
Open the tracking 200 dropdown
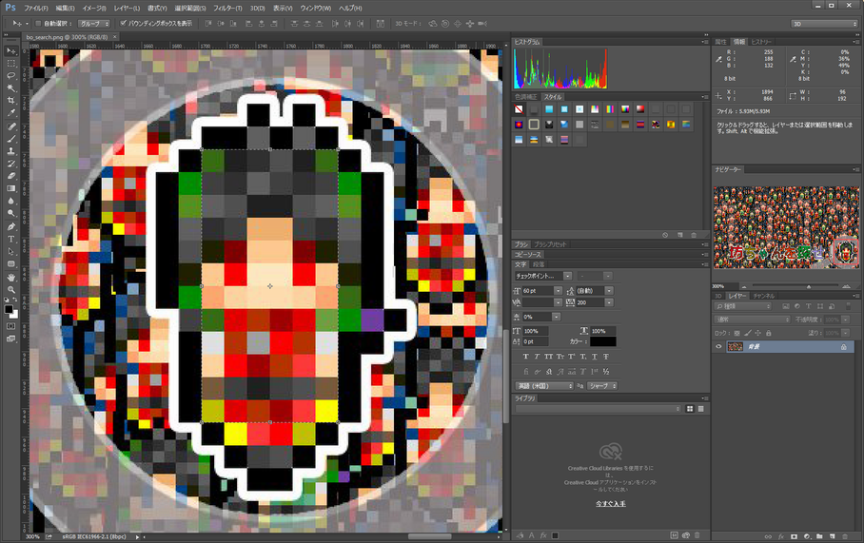click(x=609, y=302)
